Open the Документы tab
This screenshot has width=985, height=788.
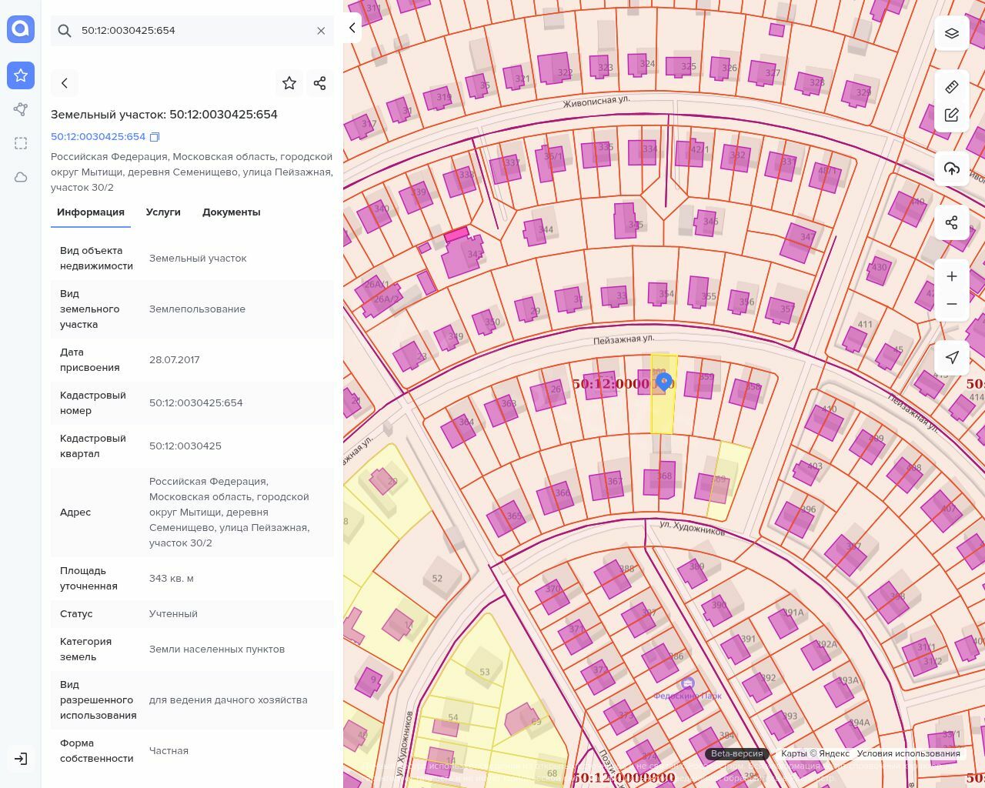231,212
